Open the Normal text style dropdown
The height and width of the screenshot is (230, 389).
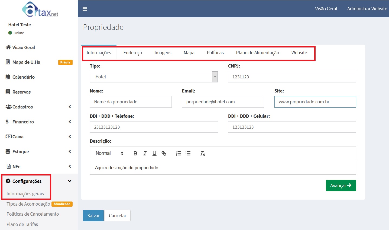(109, 154)
